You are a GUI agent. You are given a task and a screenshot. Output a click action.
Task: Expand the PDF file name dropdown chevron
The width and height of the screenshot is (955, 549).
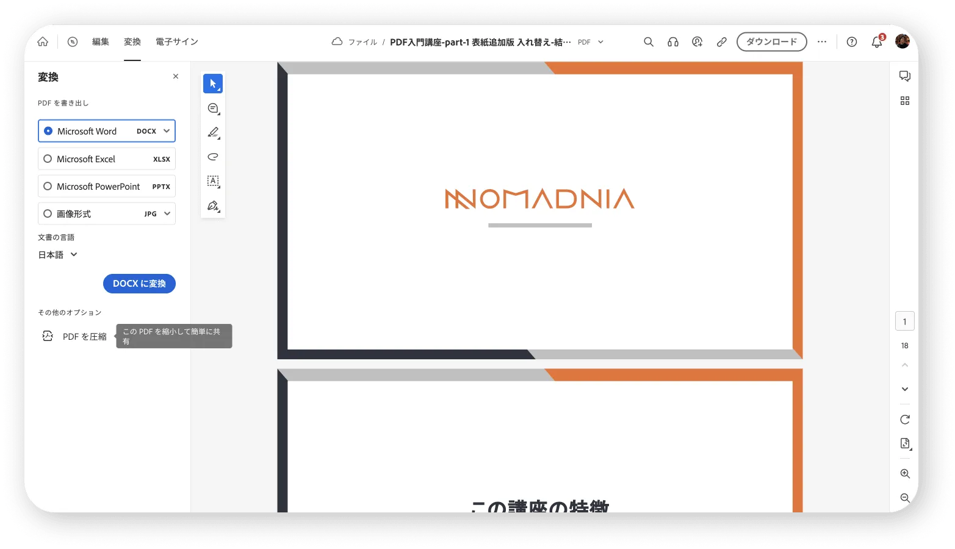pyautogui.click(x=600, y=42)
